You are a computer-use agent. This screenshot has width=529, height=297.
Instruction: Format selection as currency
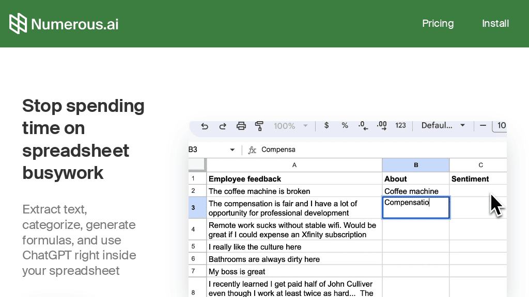tap(326, 125)
